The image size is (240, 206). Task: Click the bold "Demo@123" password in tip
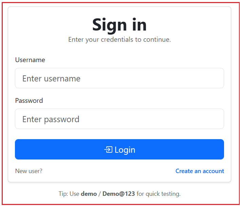(x=118, y=194)
